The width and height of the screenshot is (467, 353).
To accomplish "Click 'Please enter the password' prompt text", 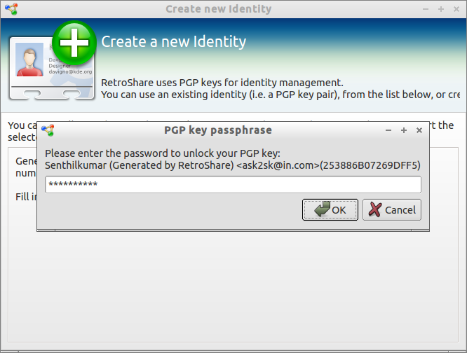I will [163, 153].
